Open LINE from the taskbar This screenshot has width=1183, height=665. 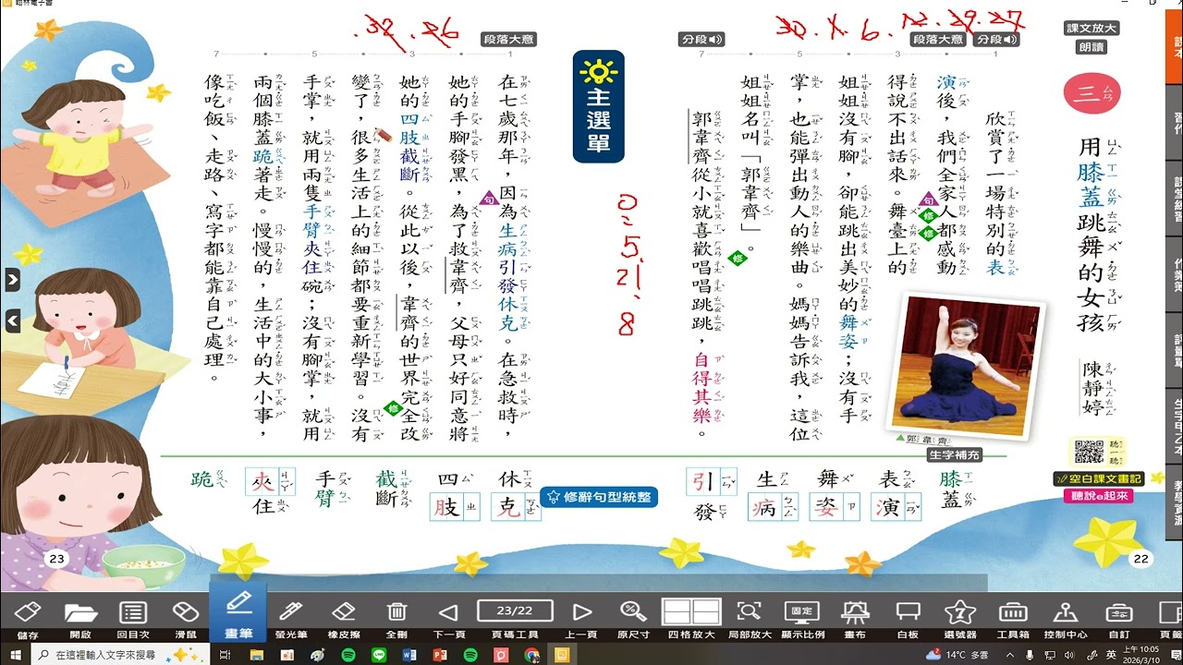pyautogui.click(x=378, y=654)
